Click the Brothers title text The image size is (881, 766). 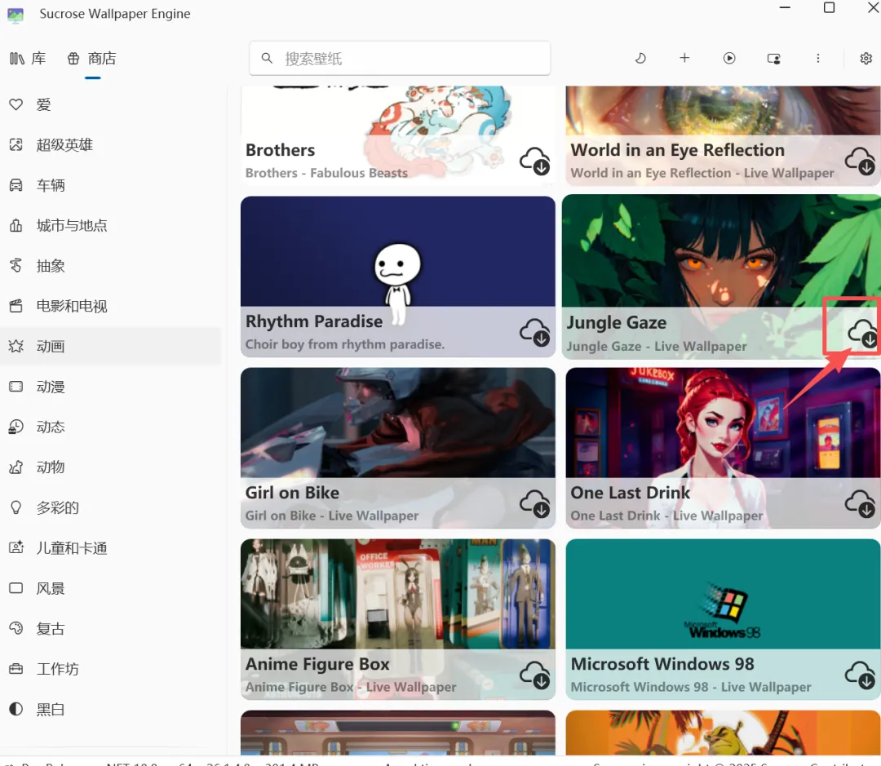click(x=281, y=150)
